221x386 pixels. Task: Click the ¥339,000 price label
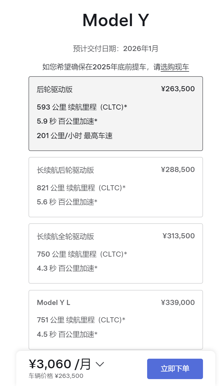click(178, 303)
